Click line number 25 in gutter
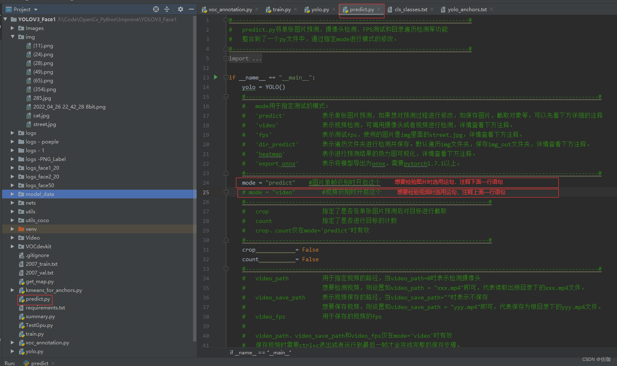This screenshot has width=617, height=366. [206, 192]
